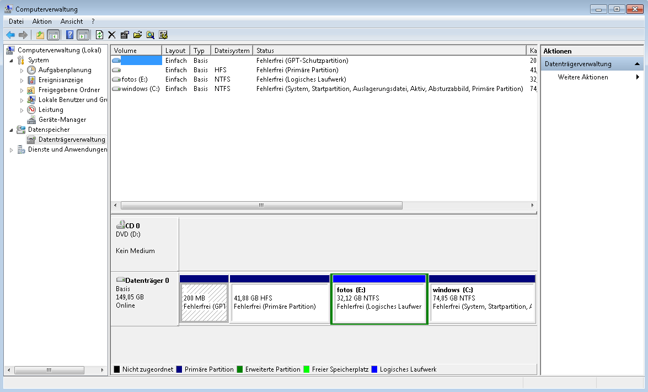The image size is (648, 392).
Task: Click the Freigegebene Ordner icon
Action: pyautogui.click(x=31, y=90)
